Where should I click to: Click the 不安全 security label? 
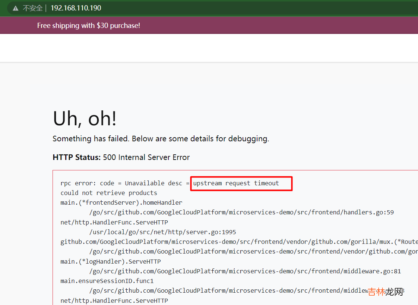tap(32, 8)
